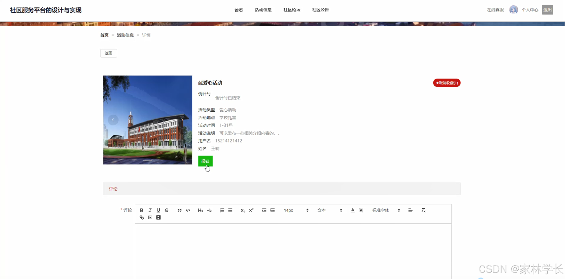Insert an image into the comment
This screenshot has width=565, height=279.
pos(150,217)
